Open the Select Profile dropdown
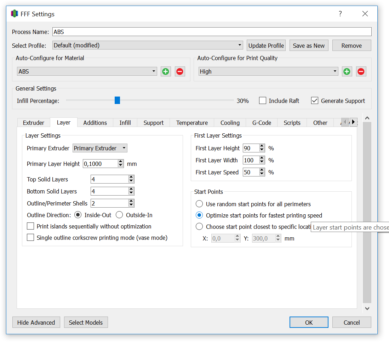Screen dimensions: 389x342 click(148, 45)
